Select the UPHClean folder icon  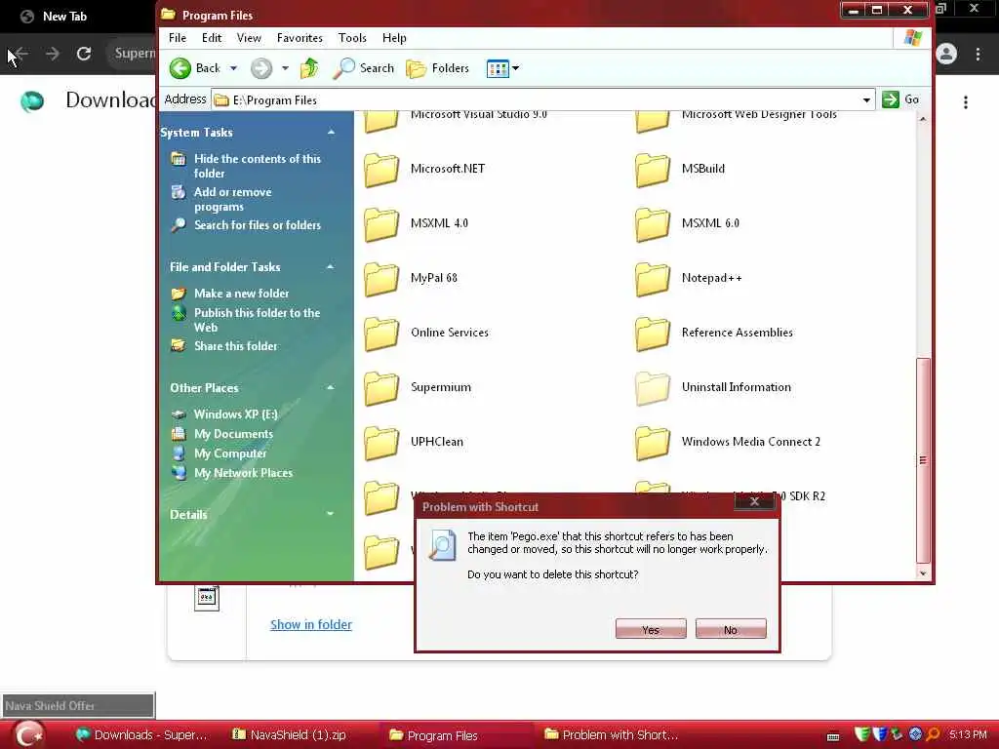[381, 443]
